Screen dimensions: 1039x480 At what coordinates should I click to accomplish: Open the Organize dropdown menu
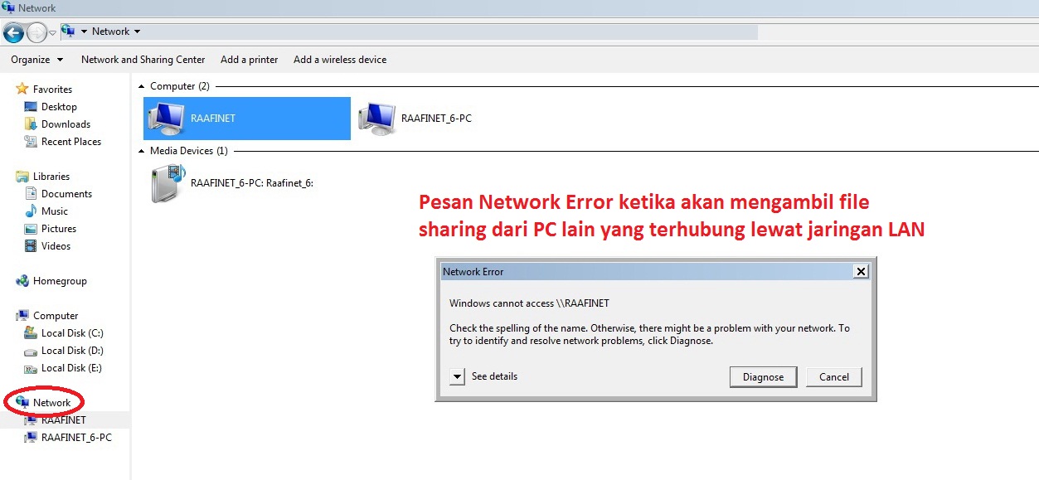(36, 59)
